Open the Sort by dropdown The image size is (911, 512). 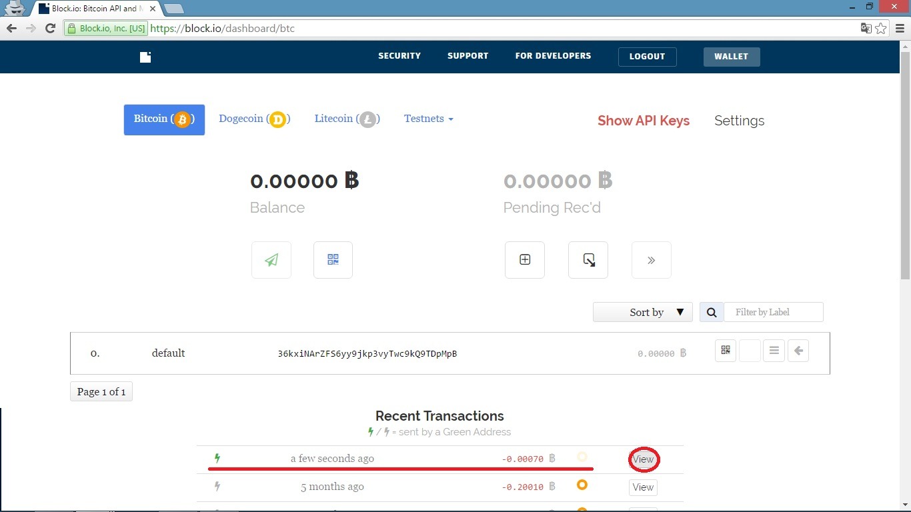642,312
